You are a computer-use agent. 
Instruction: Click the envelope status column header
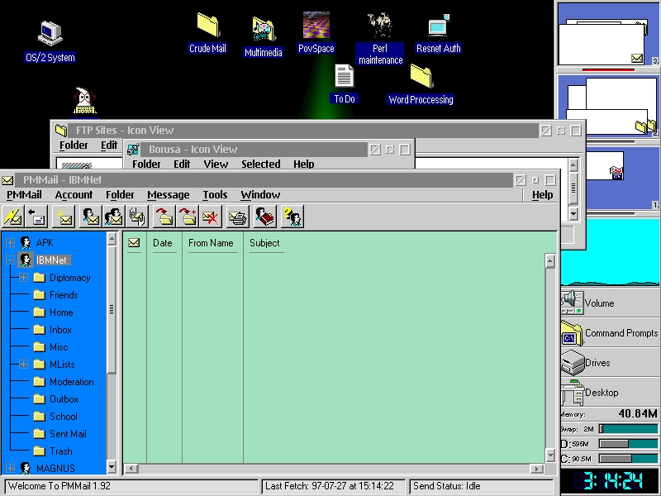(134, 243)
